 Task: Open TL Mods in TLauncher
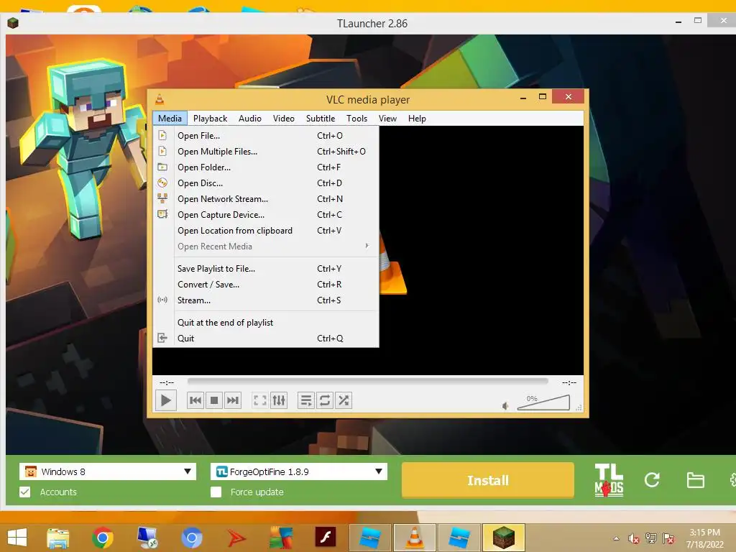609,480
